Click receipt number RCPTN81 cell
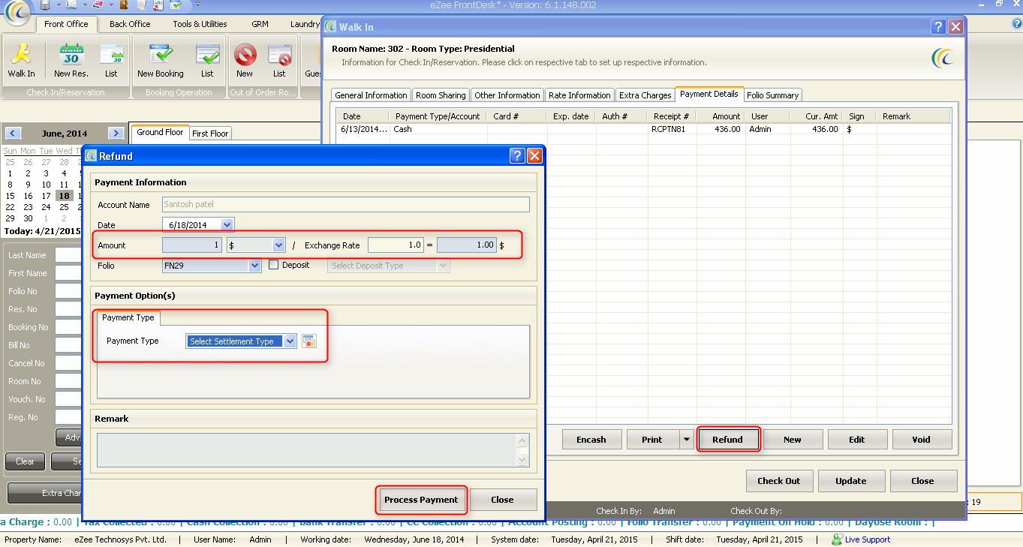This screenshot has width=1023, height=547. 672,129
